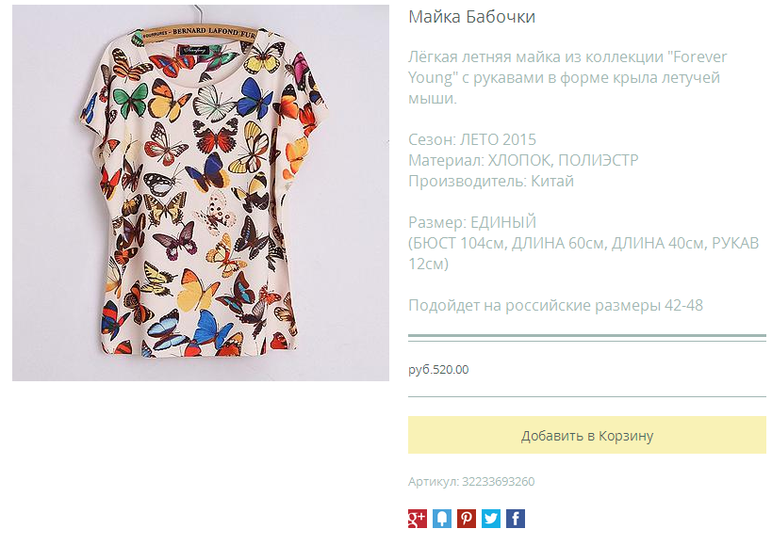772x545 pixels.
Task: Click 'Материал: ХЛОПОК, ПОЛИЭСТР' text
Action: (523, 160)
